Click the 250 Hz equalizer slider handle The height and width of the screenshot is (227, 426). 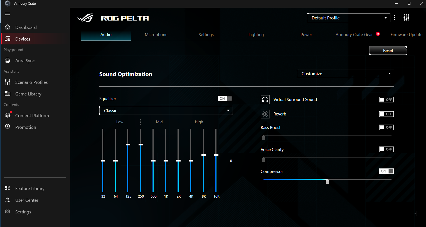tap(141, 145)
